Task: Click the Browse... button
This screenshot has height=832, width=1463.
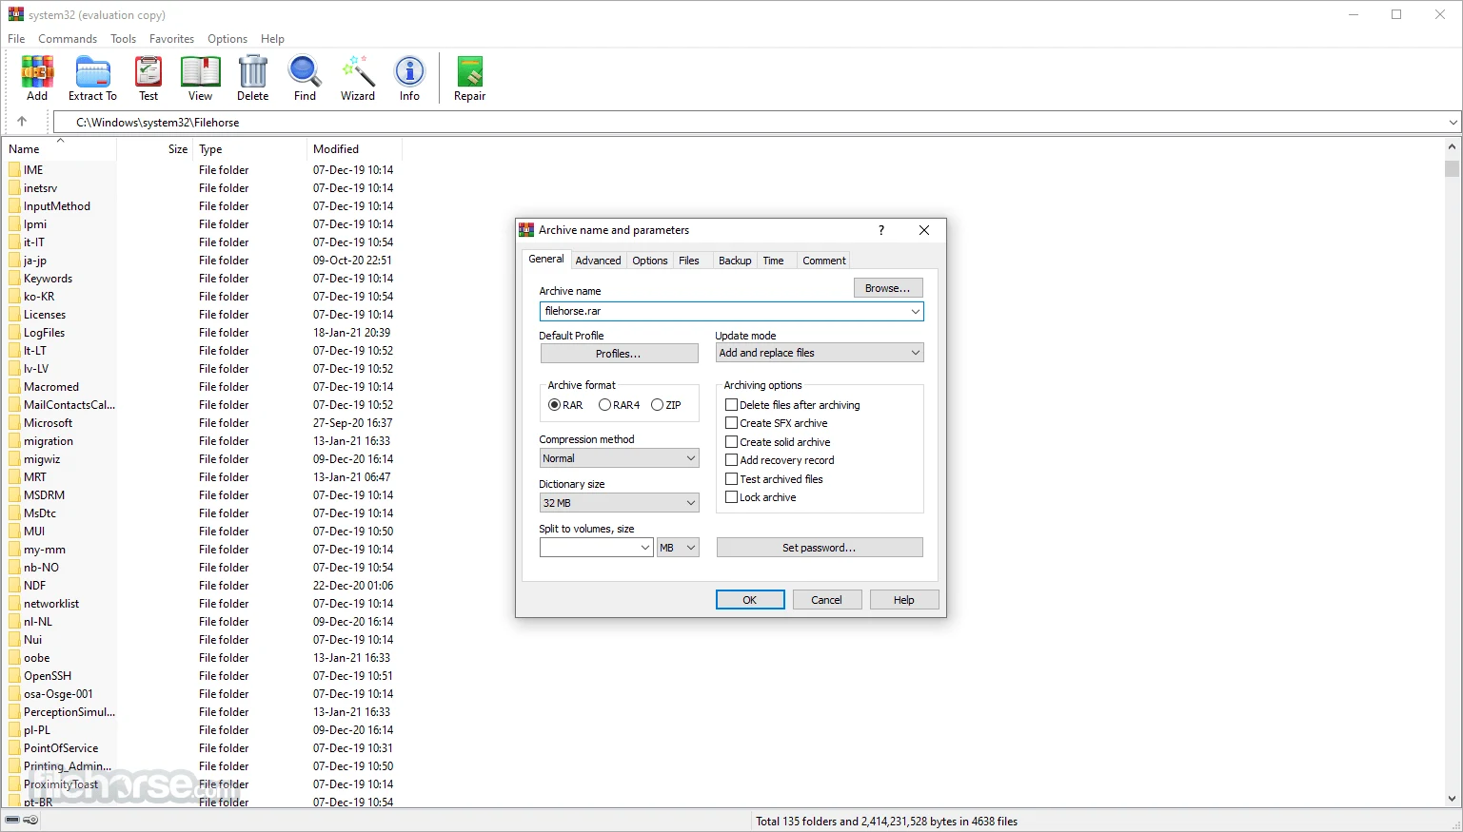Action: coord(887,288)
